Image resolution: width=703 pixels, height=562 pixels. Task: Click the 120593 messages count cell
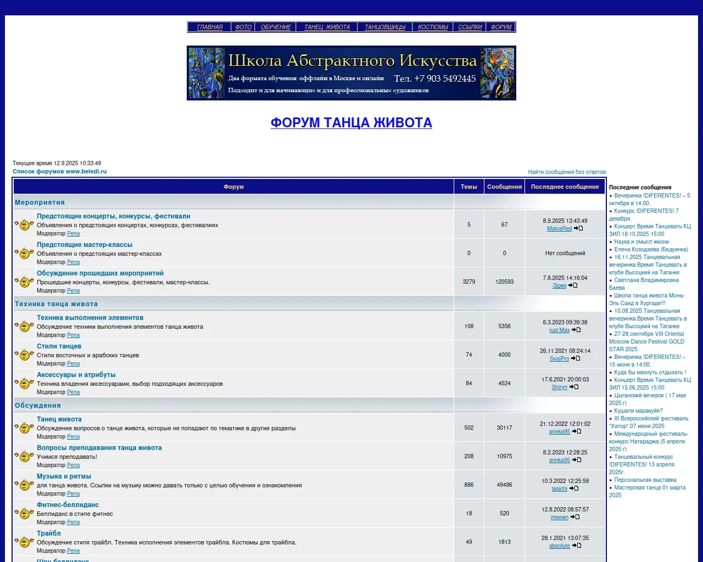tap(504, 282)
